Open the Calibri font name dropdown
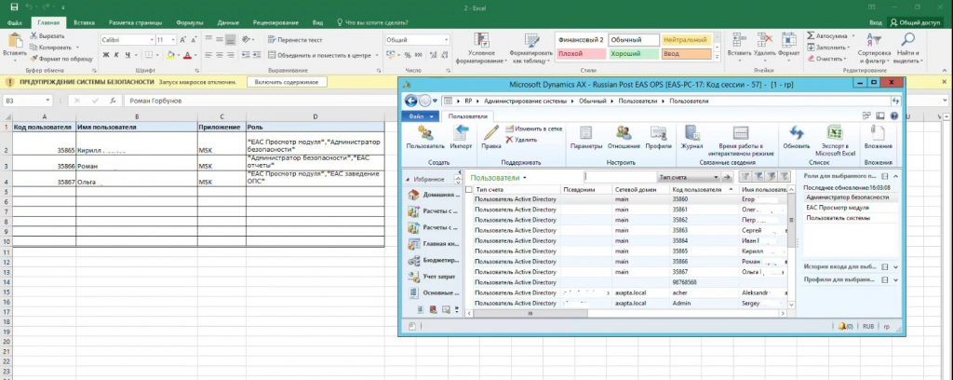Image resolution: width=953 pixels, height=380 pixels. point(152,39)
